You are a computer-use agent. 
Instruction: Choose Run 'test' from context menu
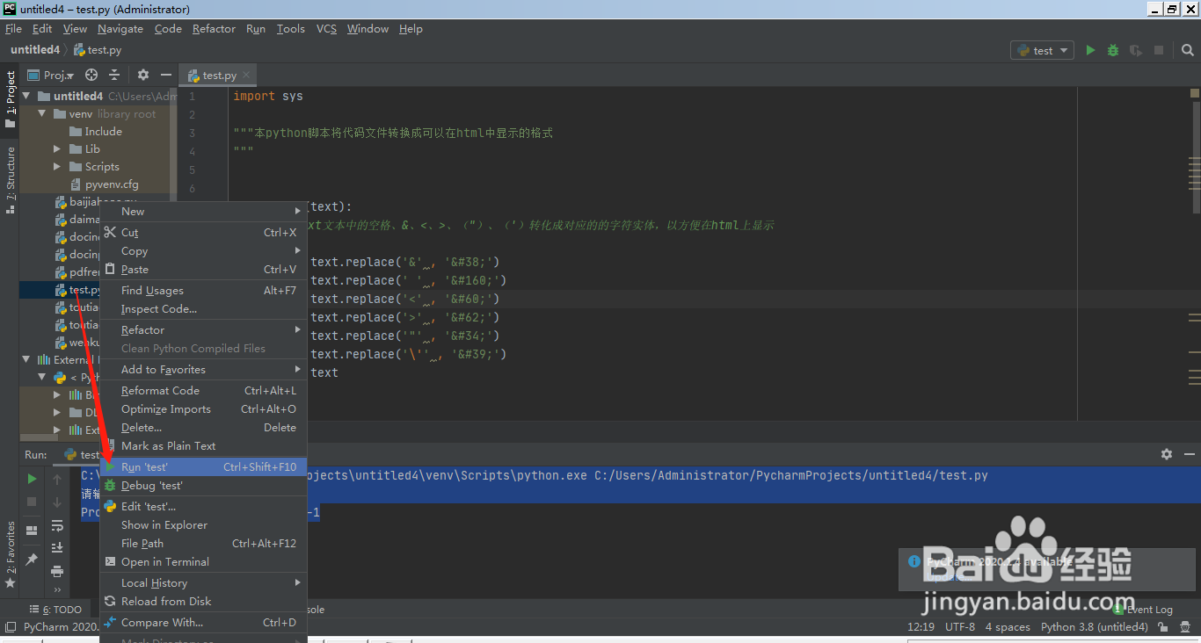pyautogui.click(x=203, y=467)
